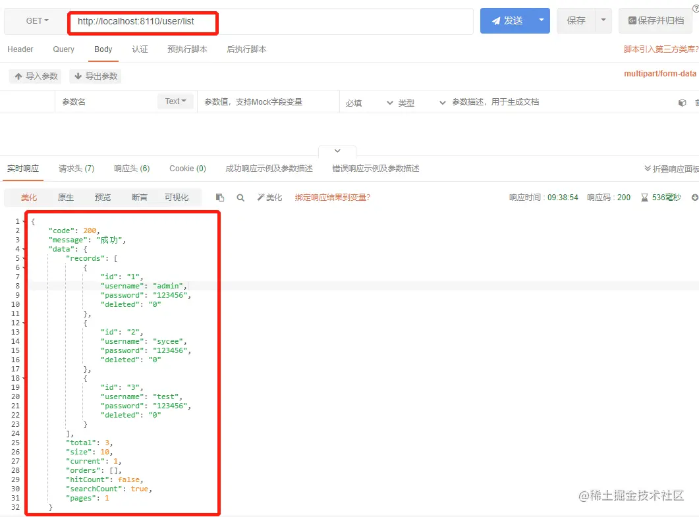Screen dimensions: 699x517
Task: Open the GET method dropdown
Action: point(37,21)
